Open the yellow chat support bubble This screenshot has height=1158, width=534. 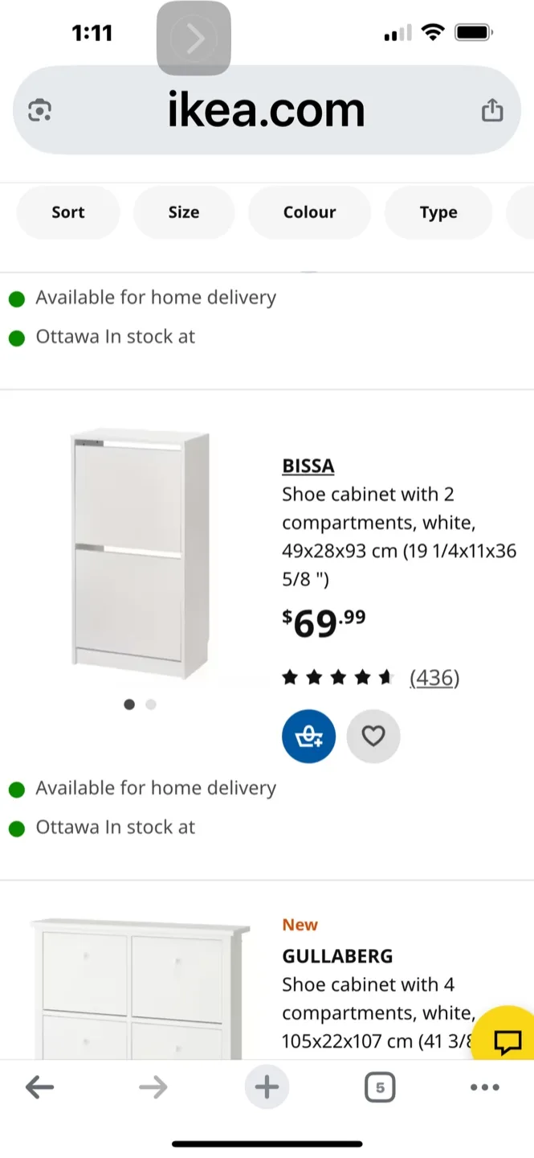coord(507,1041)
